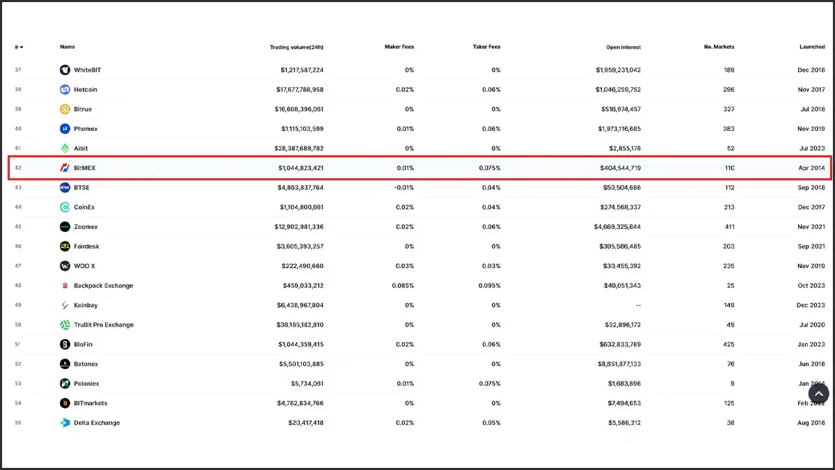The height and width of the screenshot is (470, 835).
Task: Sort table by Taker Fees column
Action: tap(486, 47)
